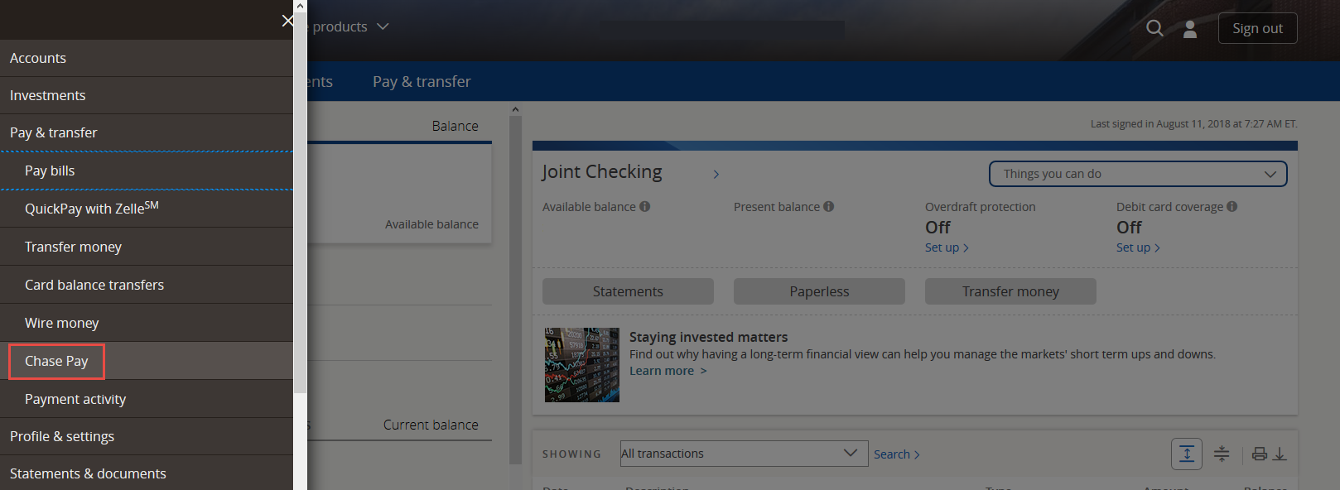Print transactions with the printer icon
This screenshot has height=490, width=1340.
pyautogui.click(x=1260, y=454)
